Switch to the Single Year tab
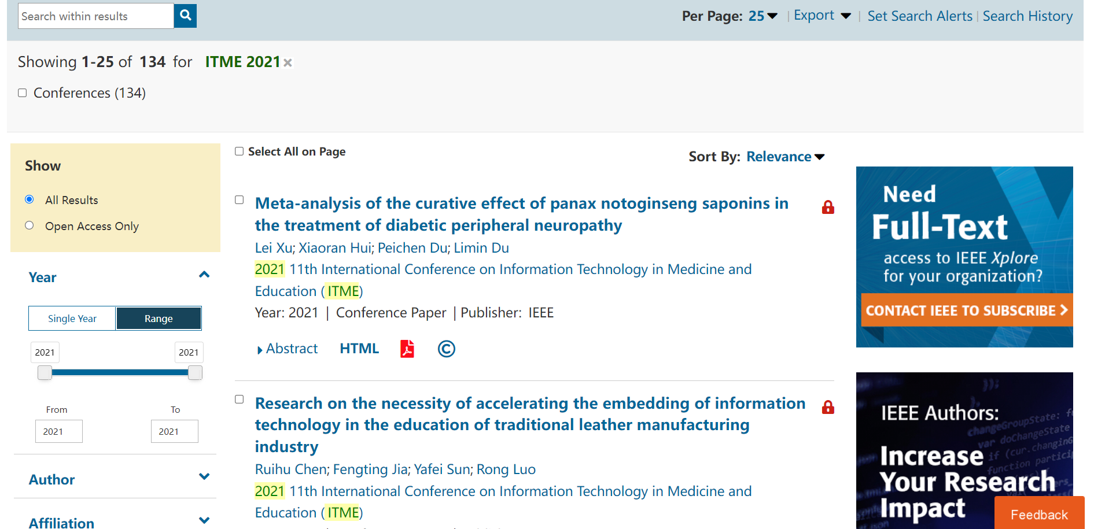Viewport: 1094px width, 529px height. tap(72, 319)
